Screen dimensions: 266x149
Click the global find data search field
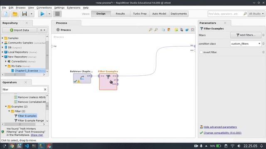225,14
